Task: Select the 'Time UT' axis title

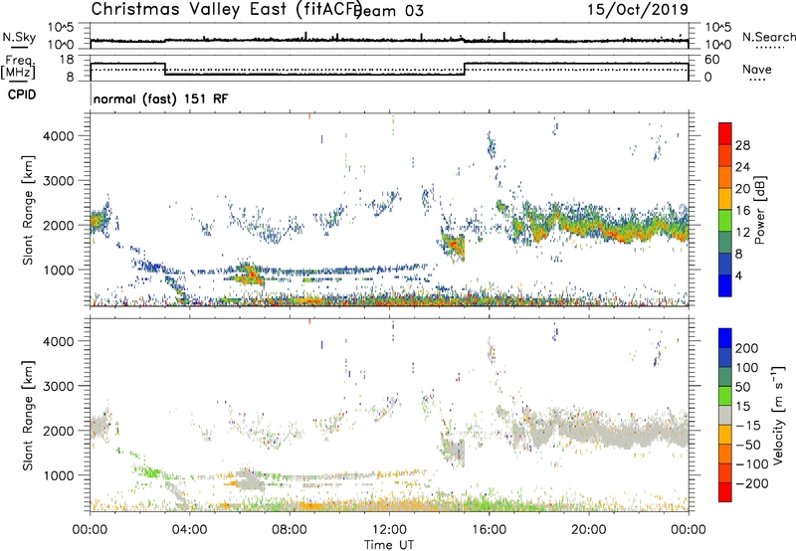Action: (389, 545)
